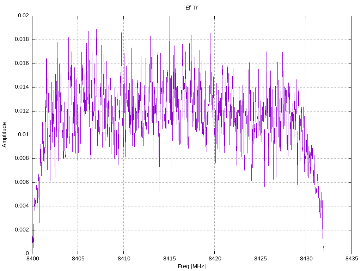Click the y-axis tick label 0.002

pyautogui.click(x=22, y=230)
